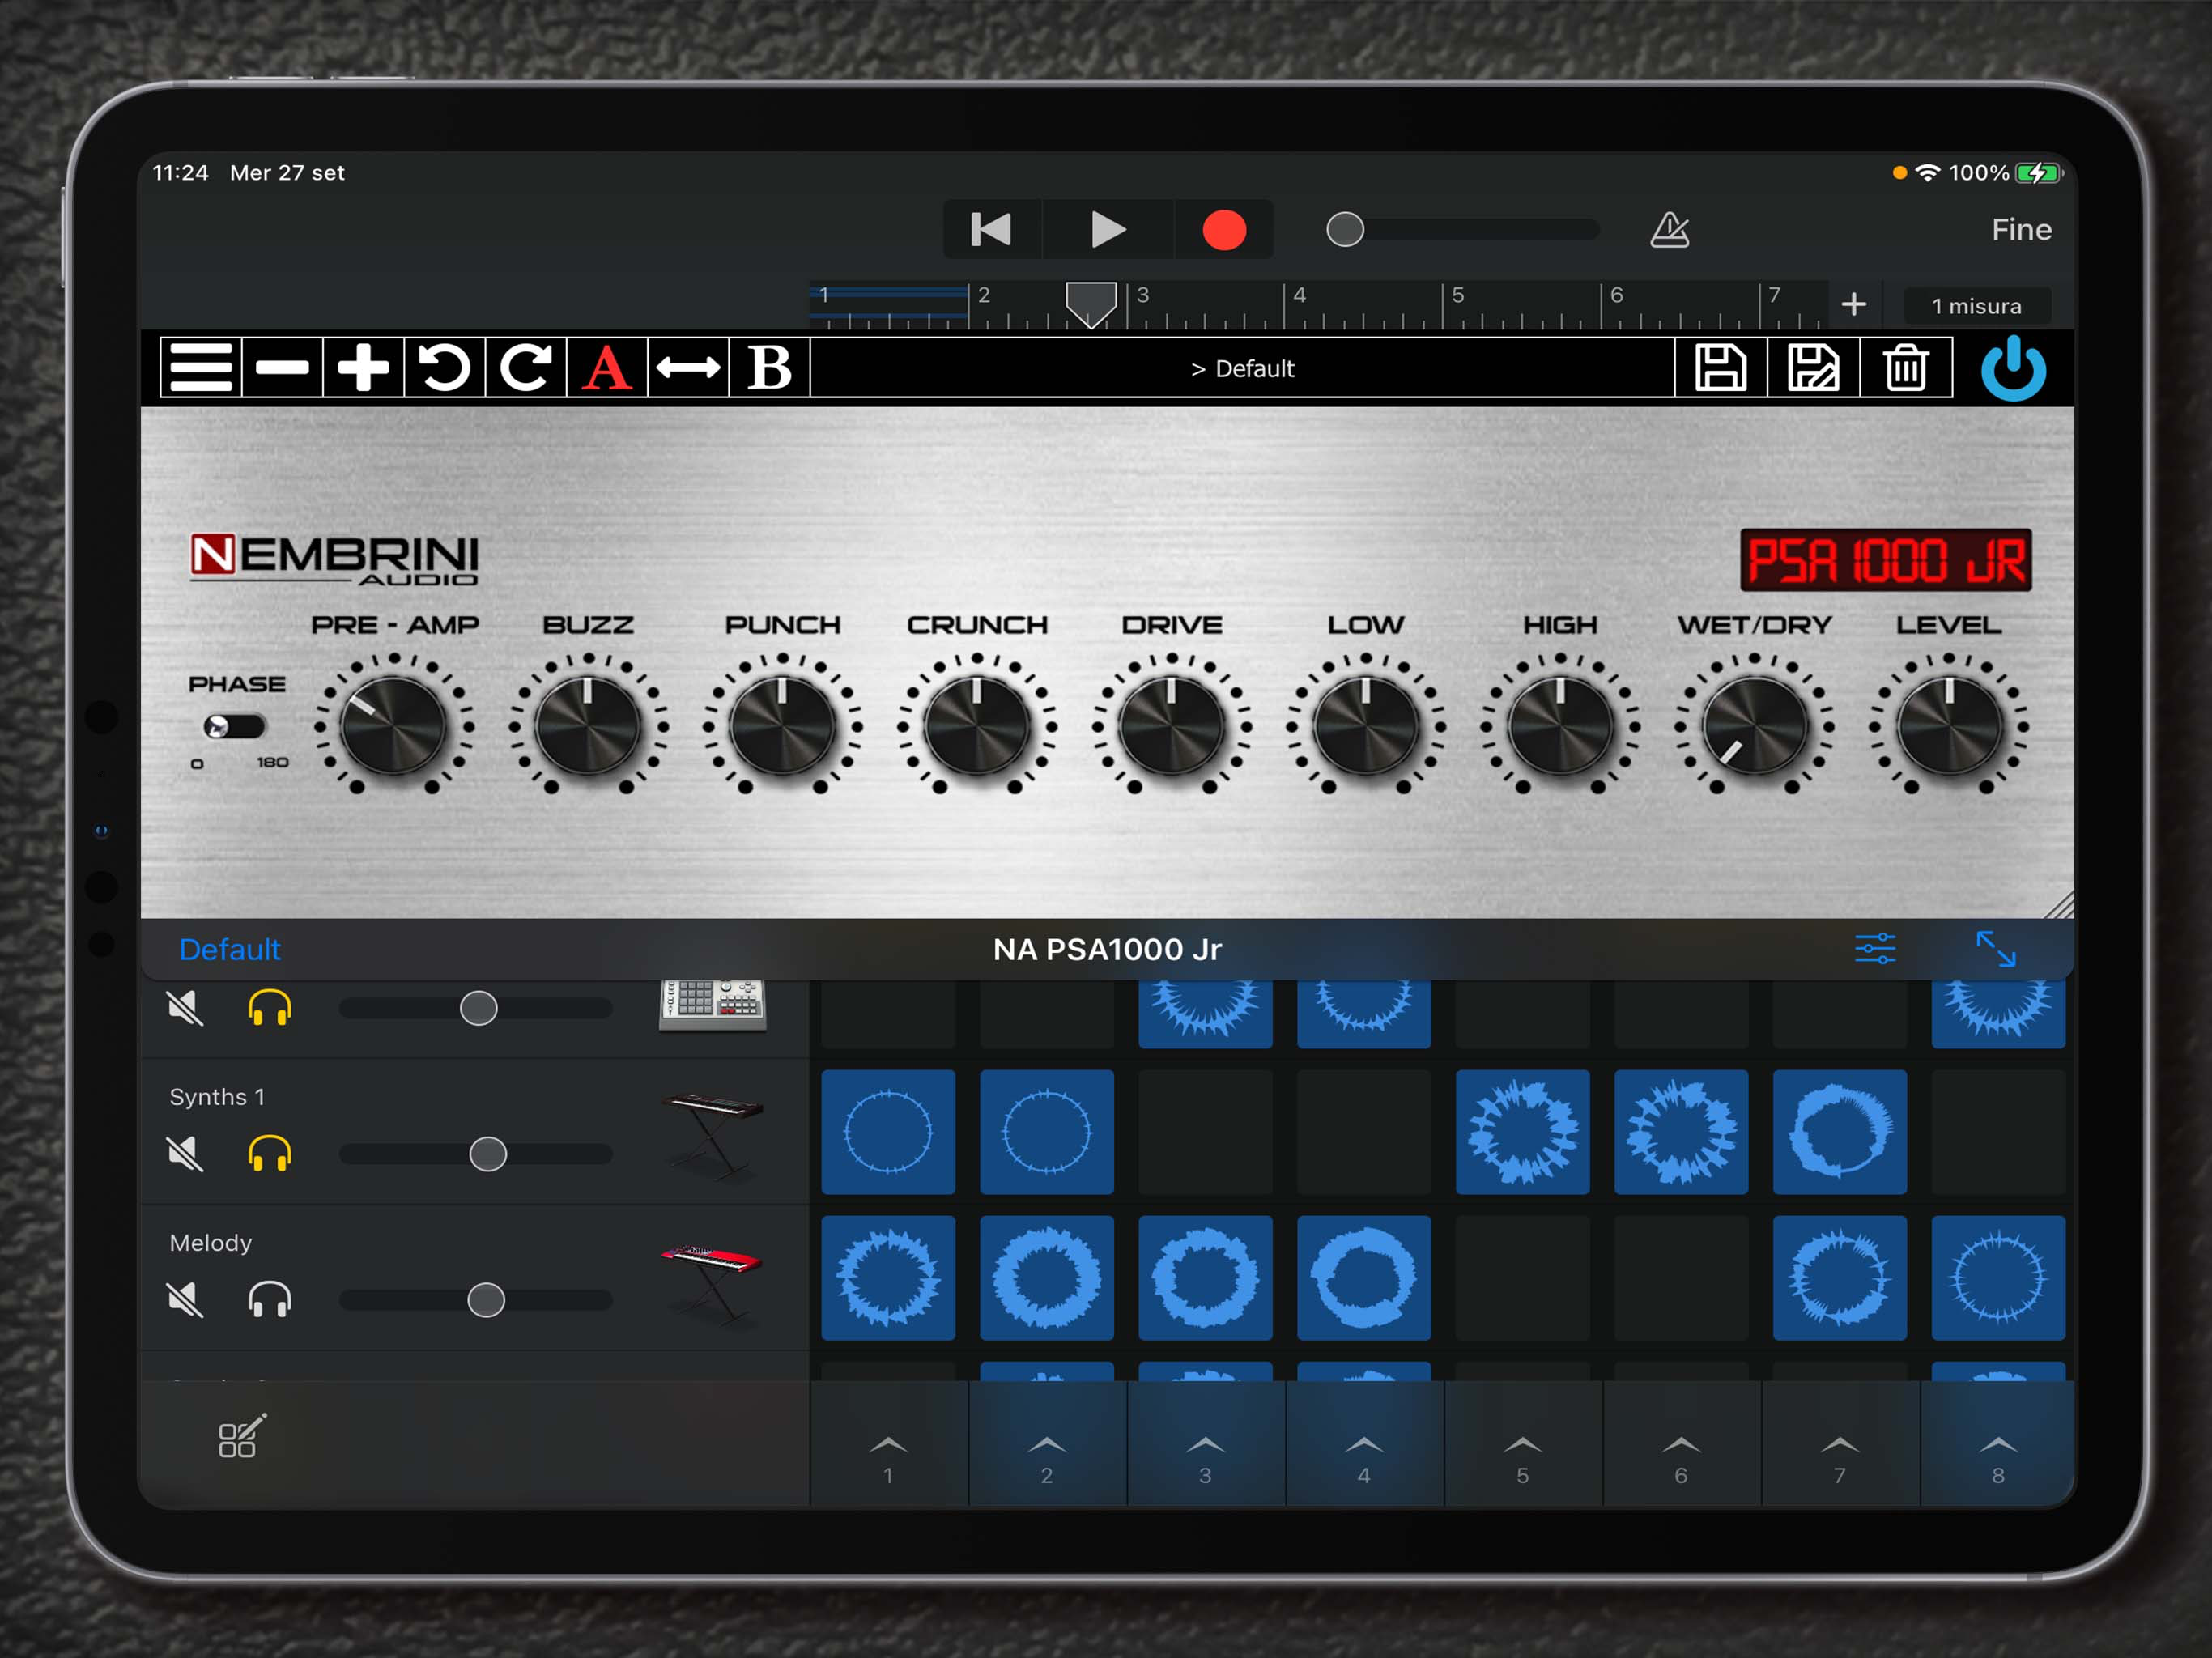Click the save preset floppy icon
Image resolution: width=2212 pixels, height=1658 pixels.
click(x=1720, y=368)
